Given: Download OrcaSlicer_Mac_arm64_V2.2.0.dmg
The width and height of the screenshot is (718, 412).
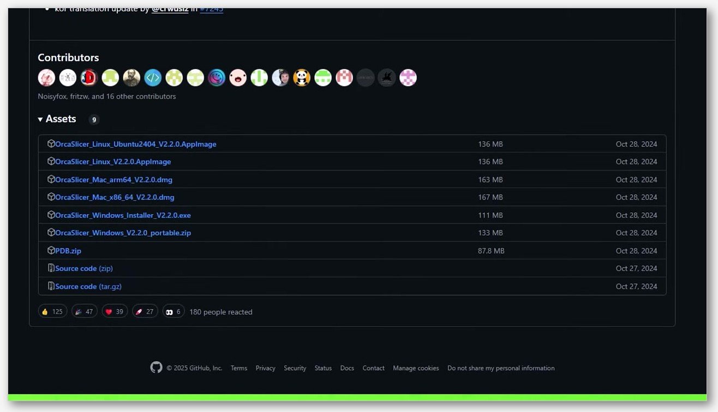Looking at the screenshot, I should point(113,179).
